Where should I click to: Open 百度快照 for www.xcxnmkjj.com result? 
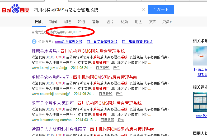pos(106,94)
